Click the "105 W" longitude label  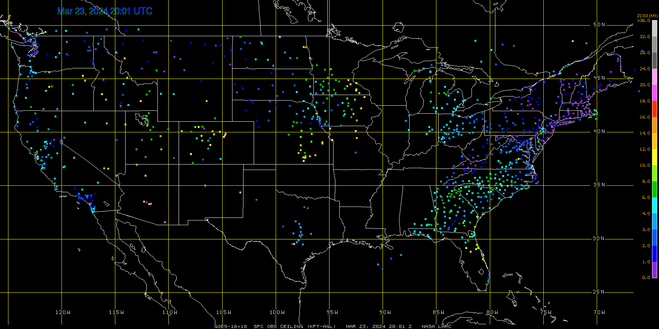[223, 312]
